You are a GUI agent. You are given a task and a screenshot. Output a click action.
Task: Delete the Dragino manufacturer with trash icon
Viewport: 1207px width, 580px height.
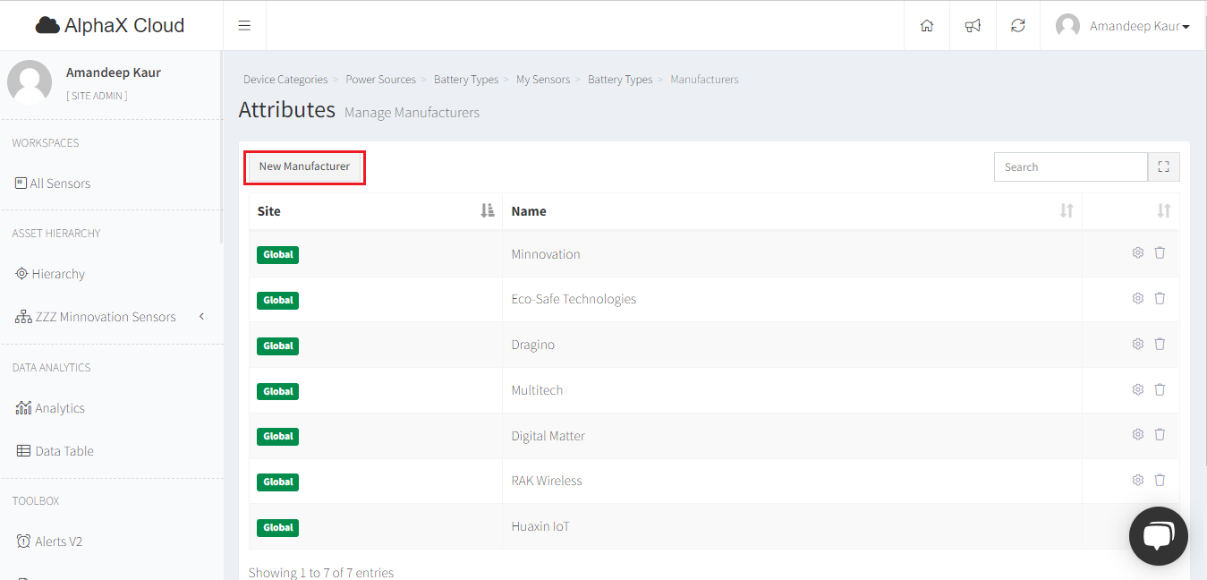coord(1160,345)
